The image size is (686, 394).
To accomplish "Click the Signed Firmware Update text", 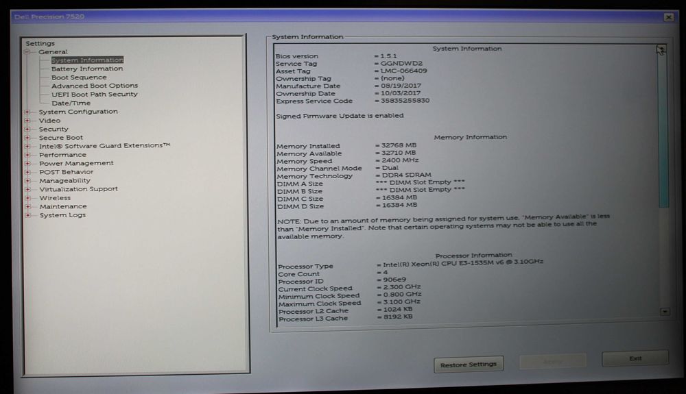I will click(x=340, y=116).
